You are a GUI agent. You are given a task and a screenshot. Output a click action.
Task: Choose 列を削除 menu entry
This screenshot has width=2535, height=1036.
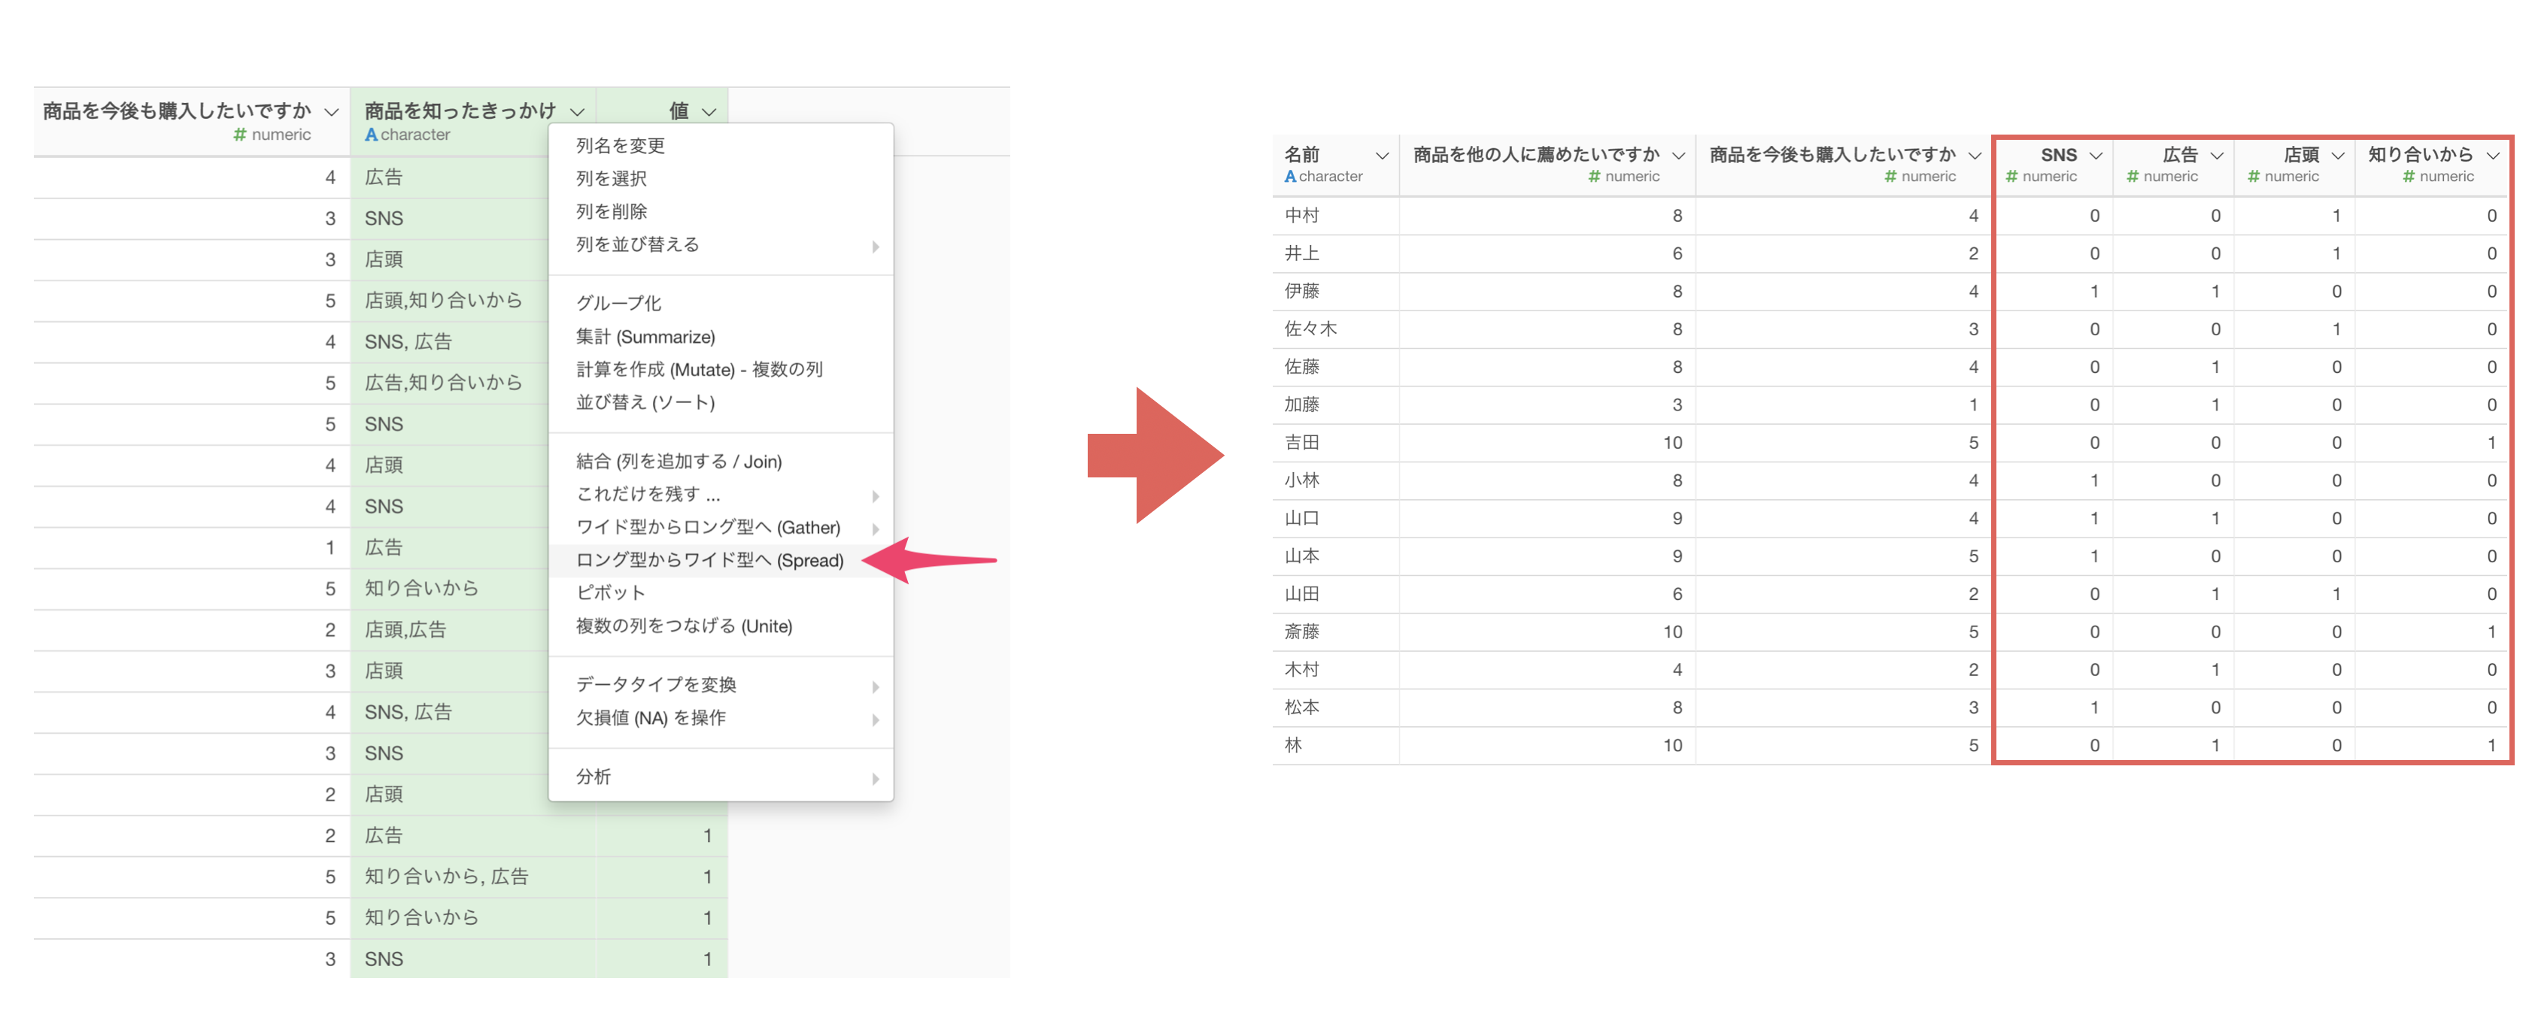[x=721, y=211]
